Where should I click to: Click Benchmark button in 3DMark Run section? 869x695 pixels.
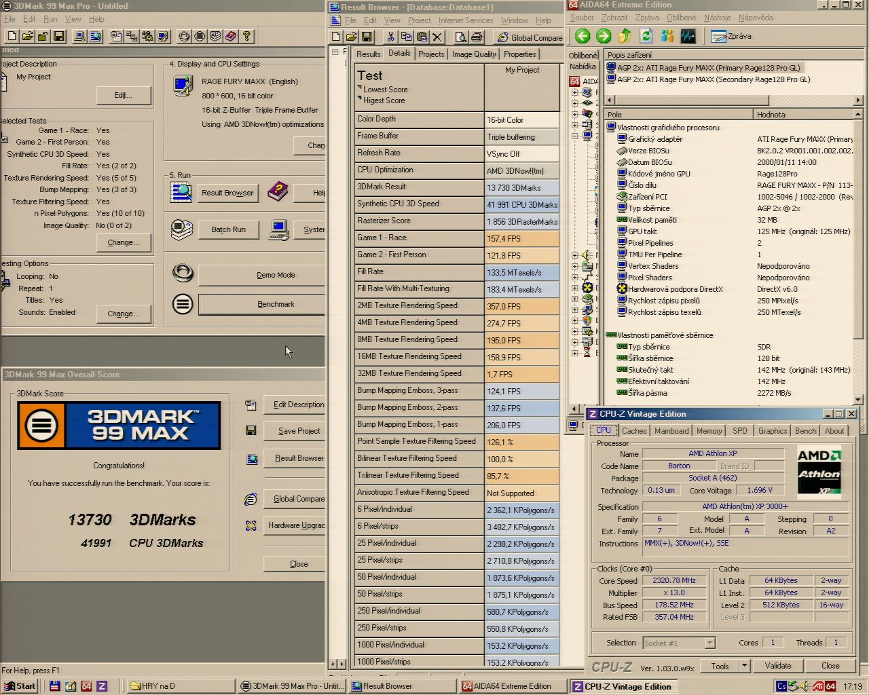[x=262, y=304]
